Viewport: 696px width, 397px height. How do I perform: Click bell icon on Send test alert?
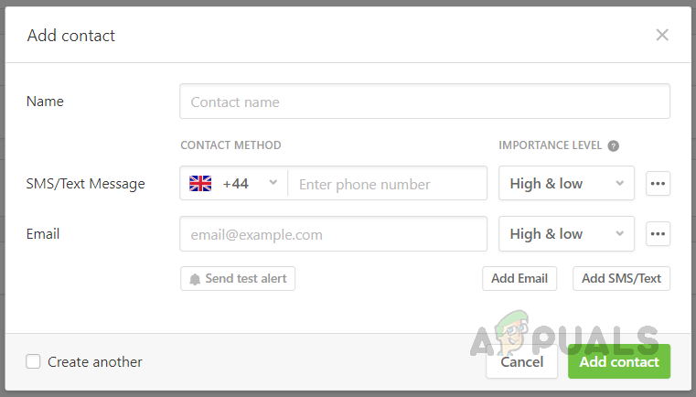(195, 279)
